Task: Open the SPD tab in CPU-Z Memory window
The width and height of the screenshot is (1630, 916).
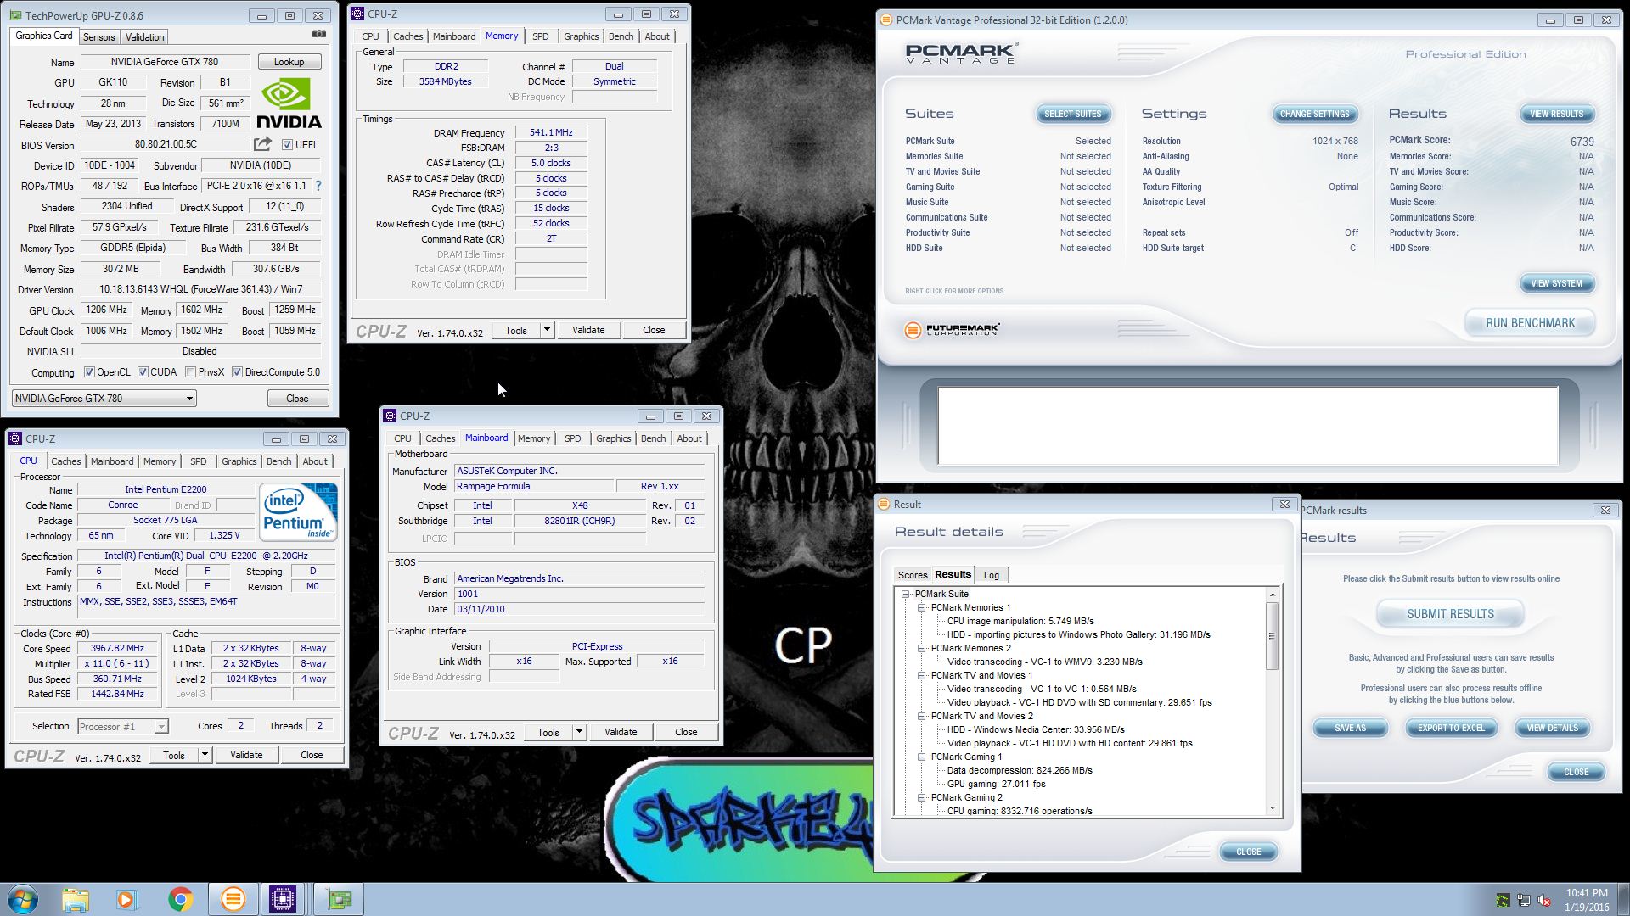Action: pyautogui.click(x=540, y=36)
